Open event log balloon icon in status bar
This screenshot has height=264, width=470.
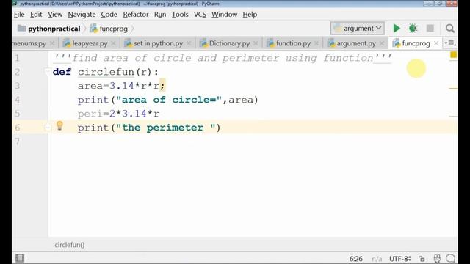tap(450, 258)
